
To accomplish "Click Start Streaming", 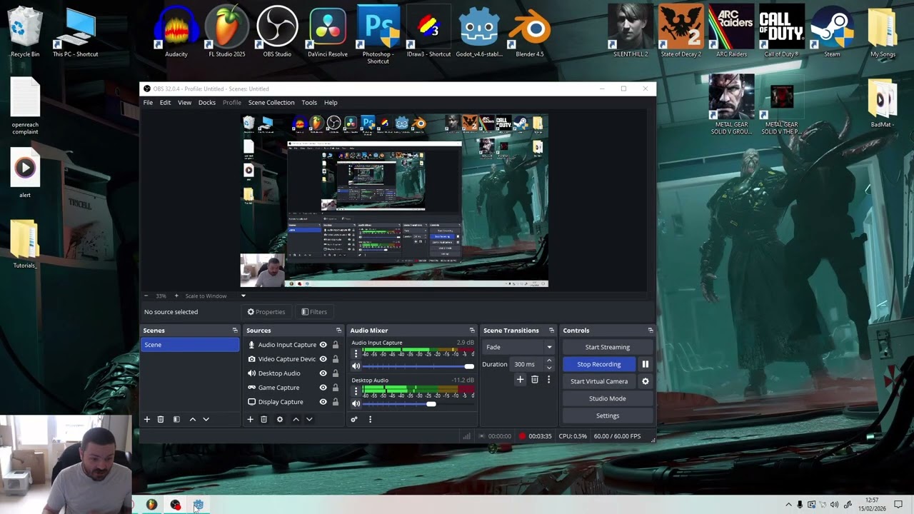I will [x=608, y=347].
